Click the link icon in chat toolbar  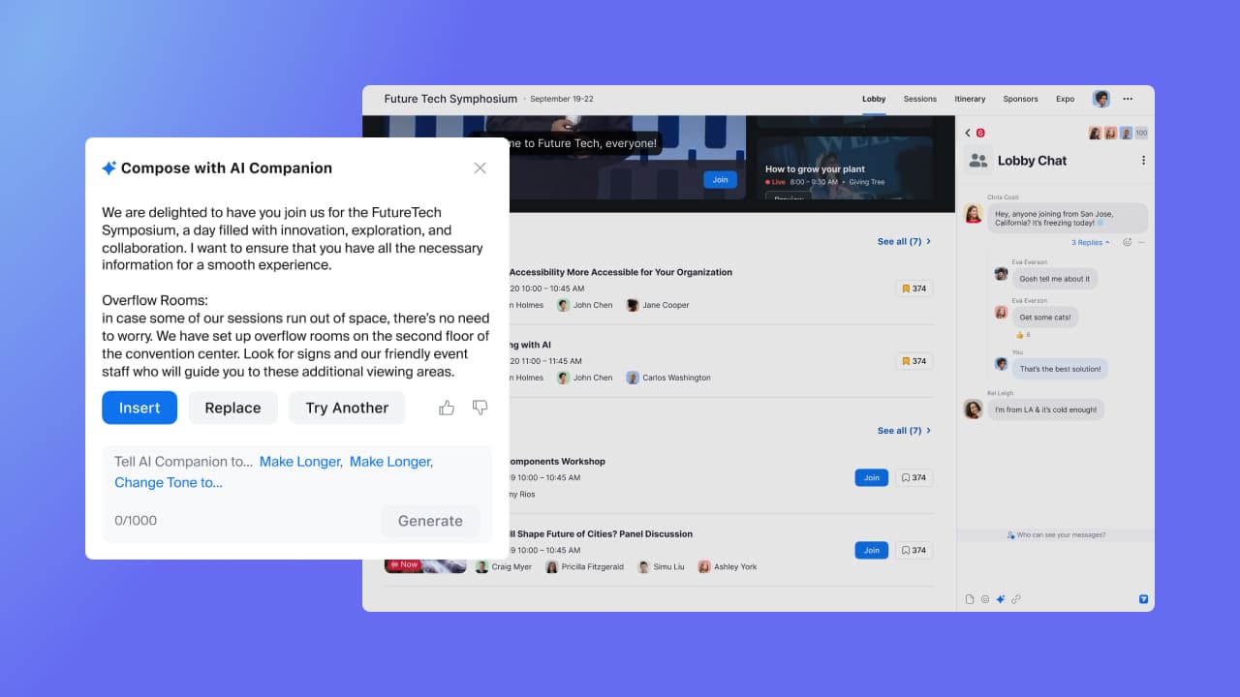click(1016, 599)
